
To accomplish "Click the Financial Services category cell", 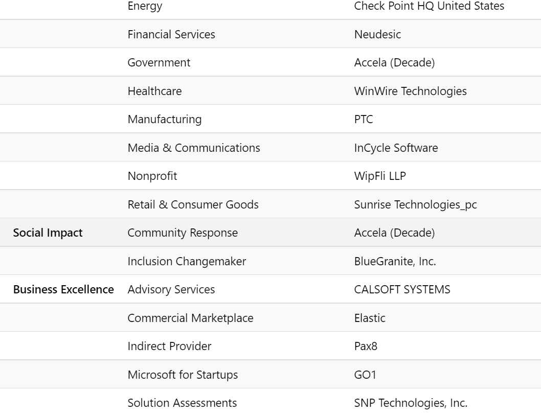I will (x=171, y=34).
